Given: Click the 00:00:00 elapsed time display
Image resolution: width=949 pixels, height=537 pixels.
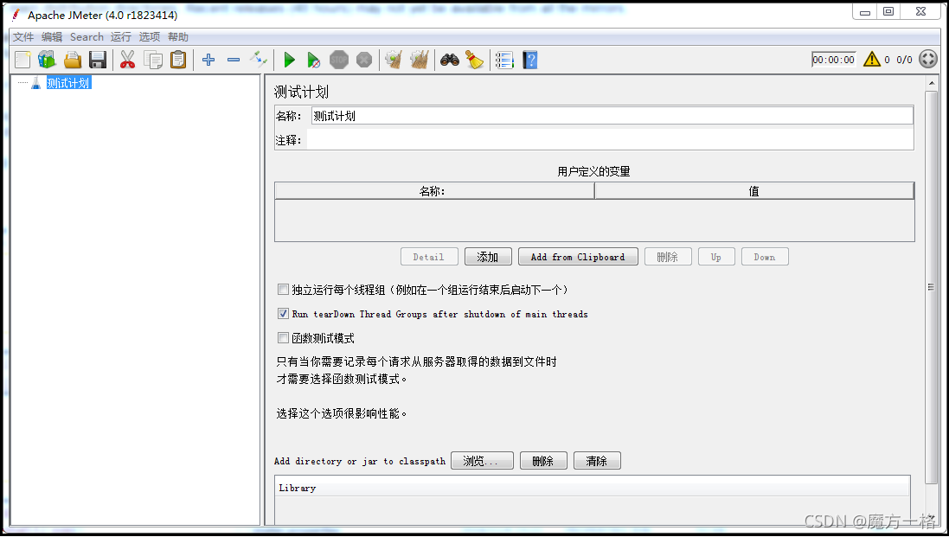Looking at the screenshot, I should click(x=833, y=60).
